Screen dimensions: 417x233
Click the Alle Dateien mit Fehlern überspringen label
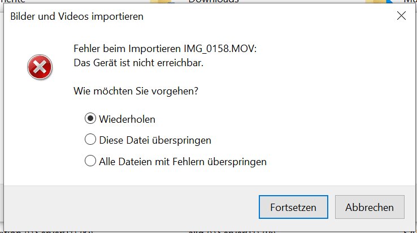(x=183, y=162)
